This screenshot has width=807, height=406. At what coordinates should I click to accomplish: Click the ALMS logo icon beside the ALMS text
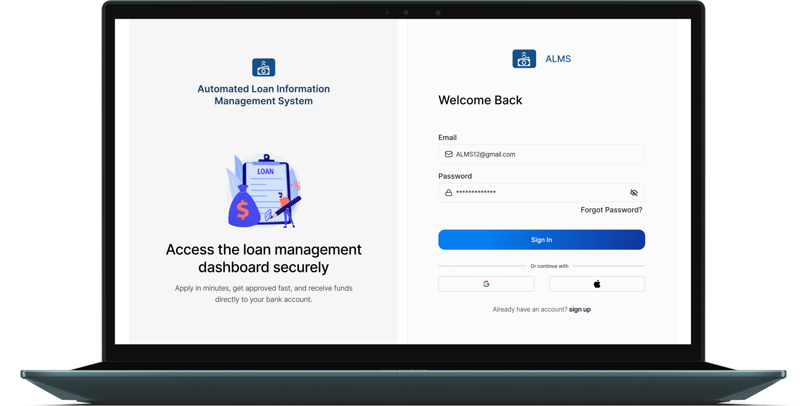click(x=524, y=59)
